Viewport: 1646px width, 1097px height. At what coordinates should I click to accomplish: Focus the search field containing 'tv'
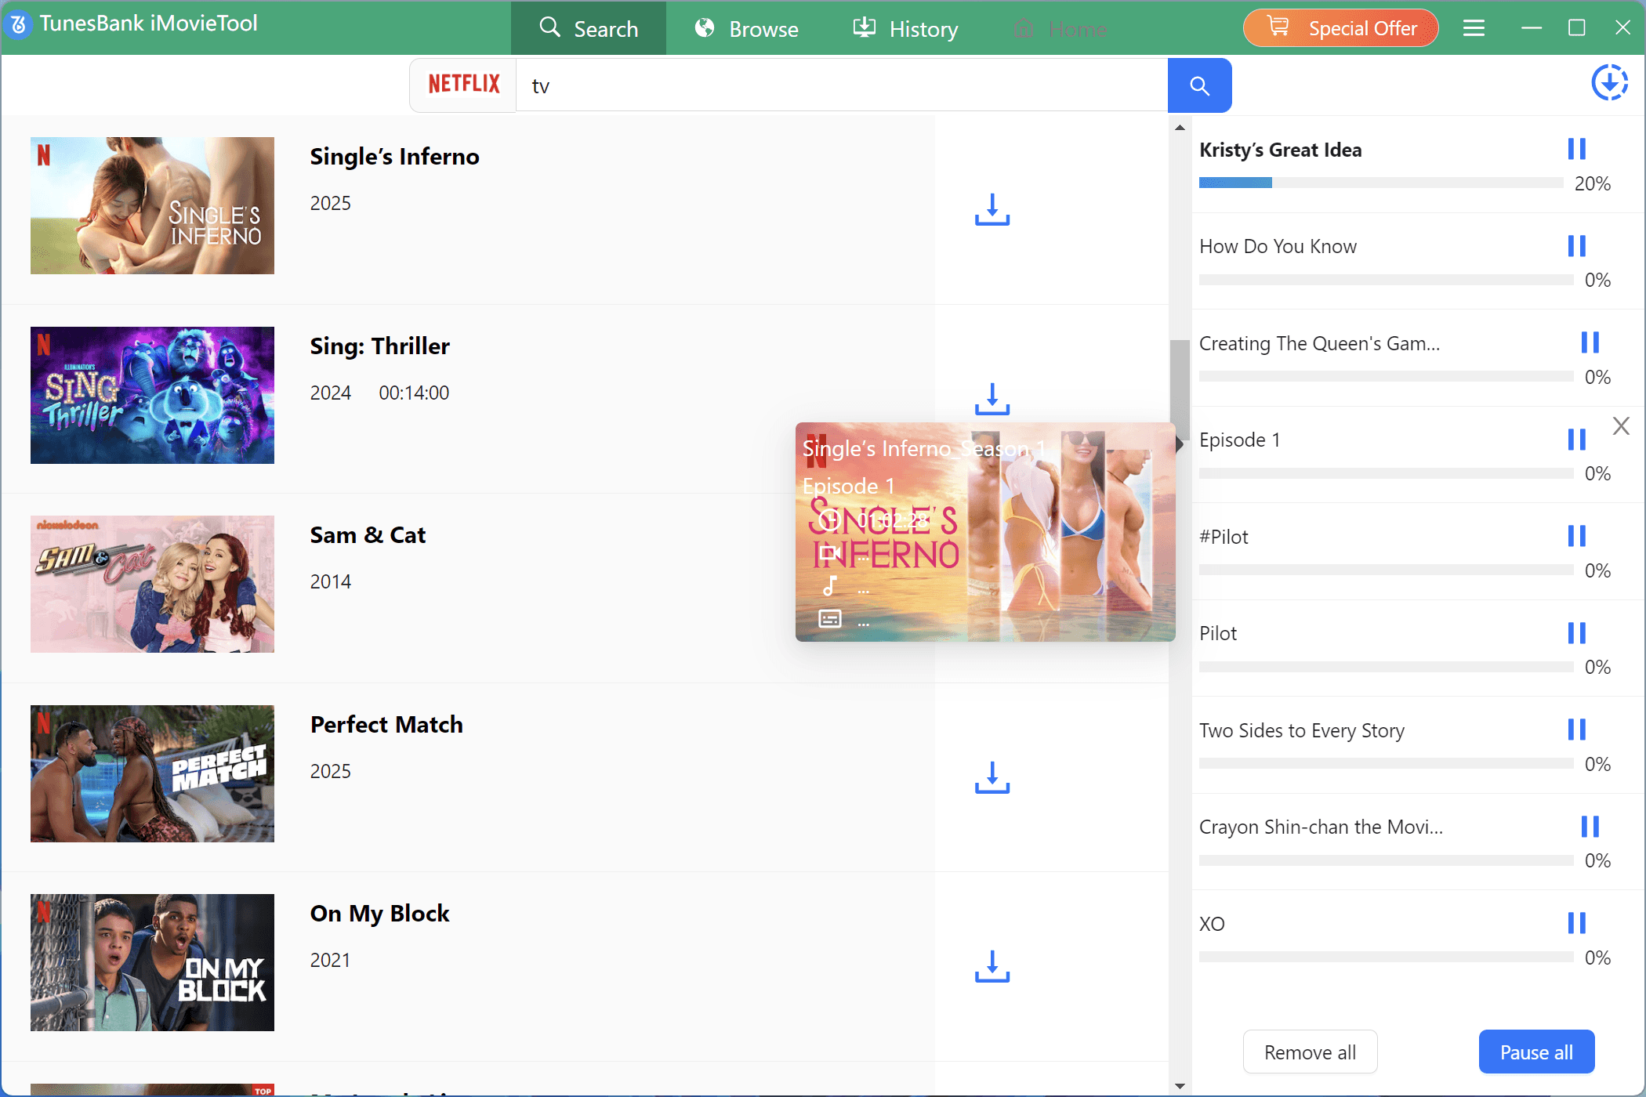842,85
